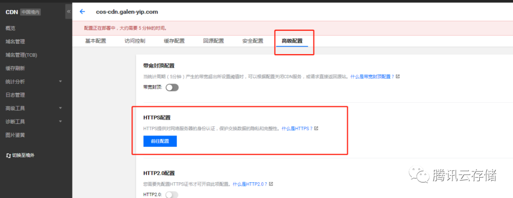Screen dimensions: 513x198
Task: Open the 什么是HTTP2.0 help link
Action: point(250,184)
